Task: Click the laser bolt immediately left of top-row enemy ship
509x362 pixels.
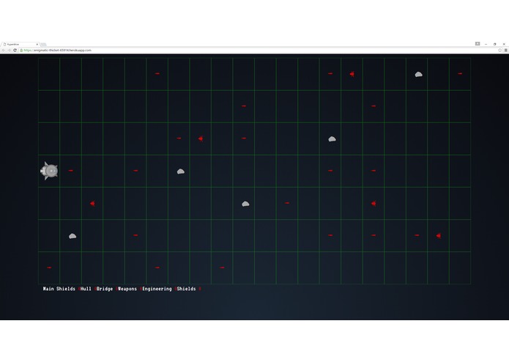Action: coord(330,74)
